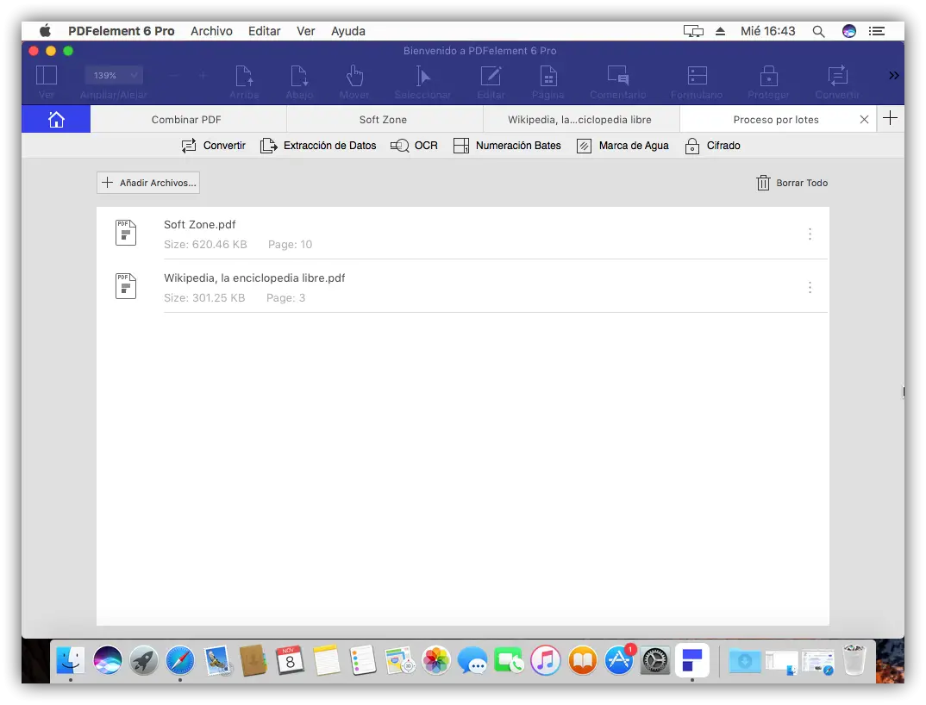This screenshot has width=926, height=705.
Task: Select Extracción de Datos batch option
Action: 318,146
